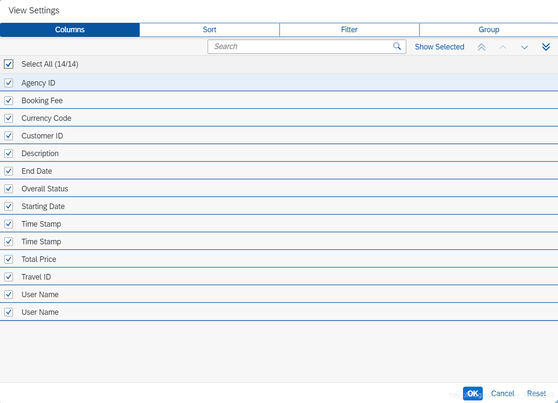
Task: Click the Show Selected link
Action: pyautogui.click(x=439, y=47)
